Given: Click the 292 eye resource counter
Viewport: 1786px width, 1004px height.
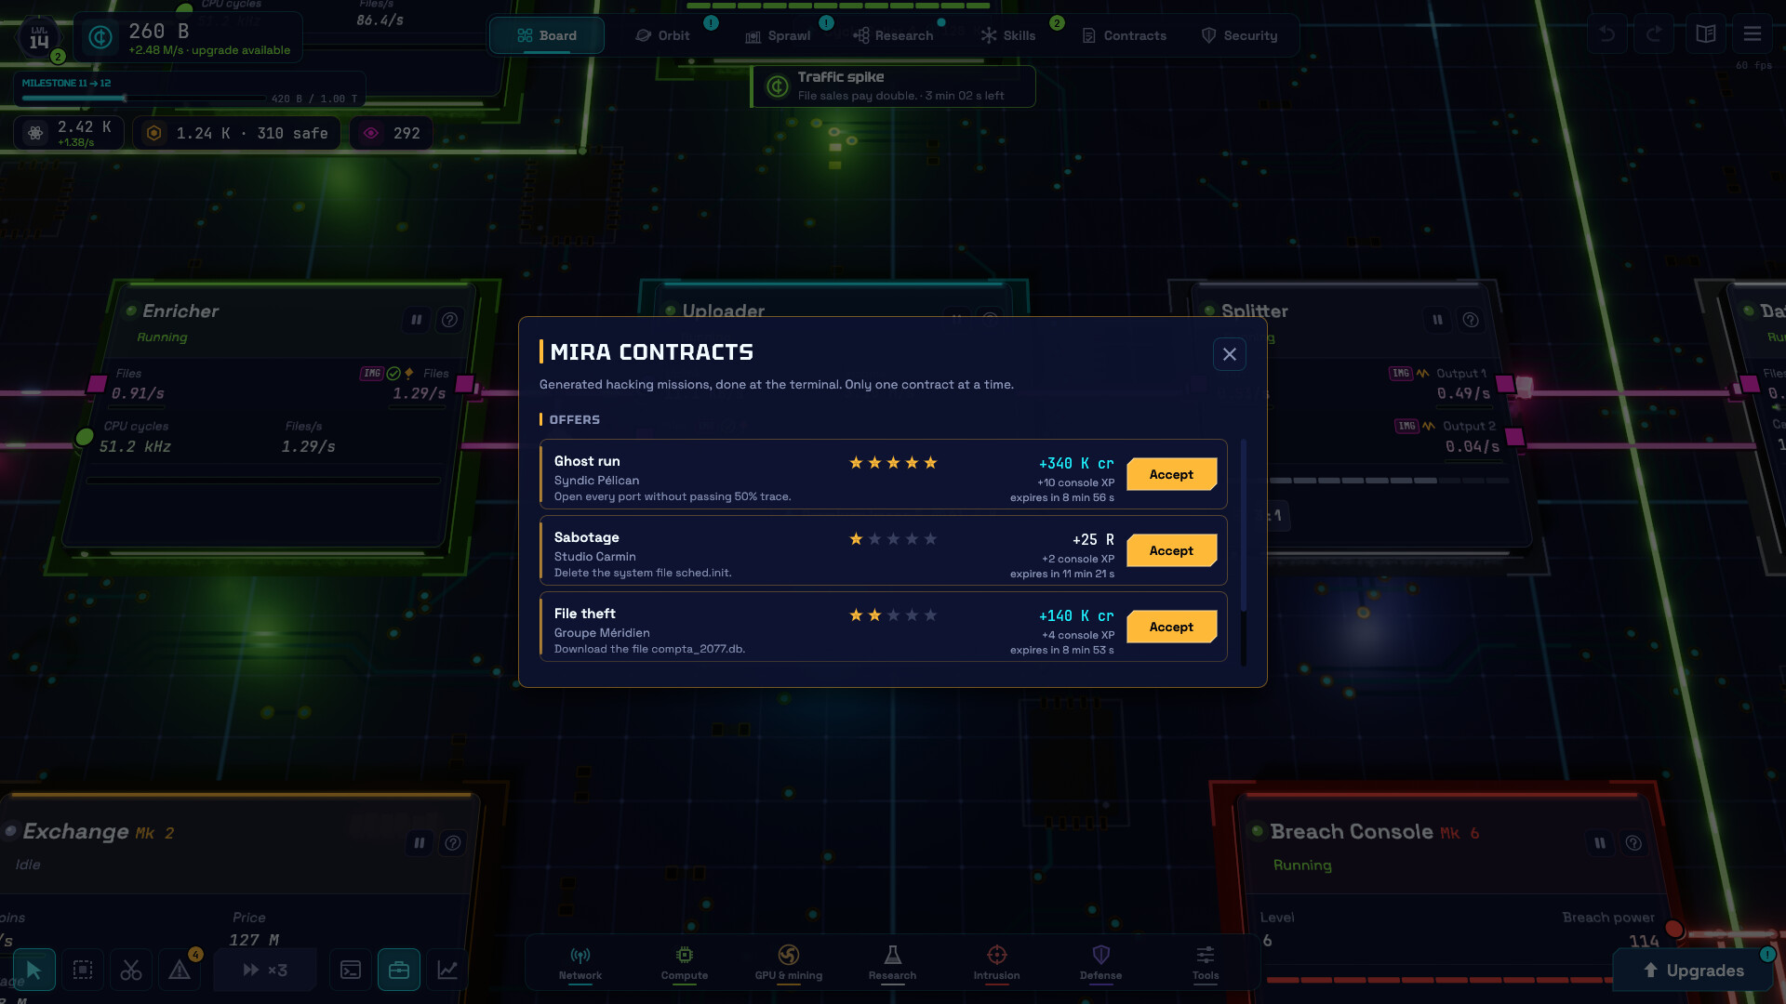Looking at the screenshot, I should click(x=391, y=133).
